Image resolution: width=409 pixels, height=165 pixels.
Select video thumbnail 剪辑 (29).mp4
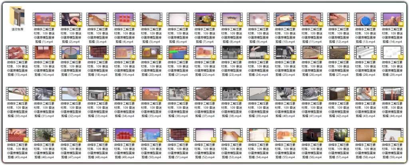(393, 53)
